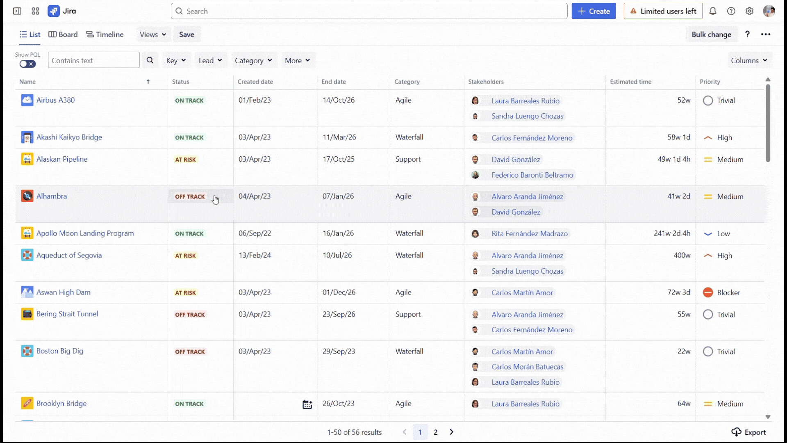Open the Alhambra project link
This screenshot has width=787, height=443.
pos(52,196)
